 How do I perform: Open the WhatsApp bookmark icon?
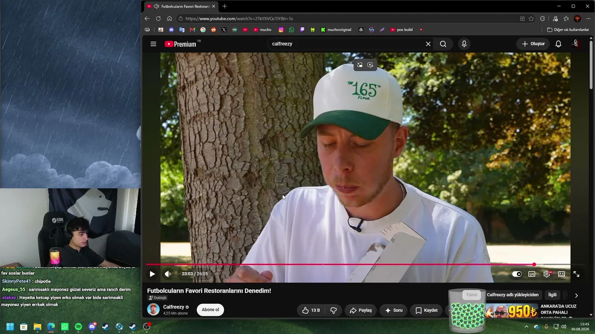291,30
